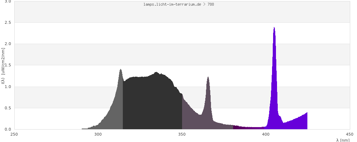This screenshot has height=142, width=357.
Task: Click the 3.0 tick on the y-axis
Action: (7, 1)
